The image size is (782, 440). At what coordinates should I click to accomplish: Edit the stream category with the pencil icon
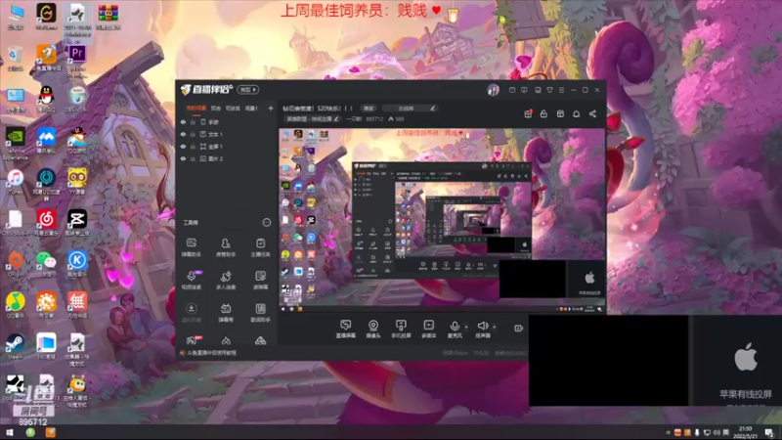336,118
